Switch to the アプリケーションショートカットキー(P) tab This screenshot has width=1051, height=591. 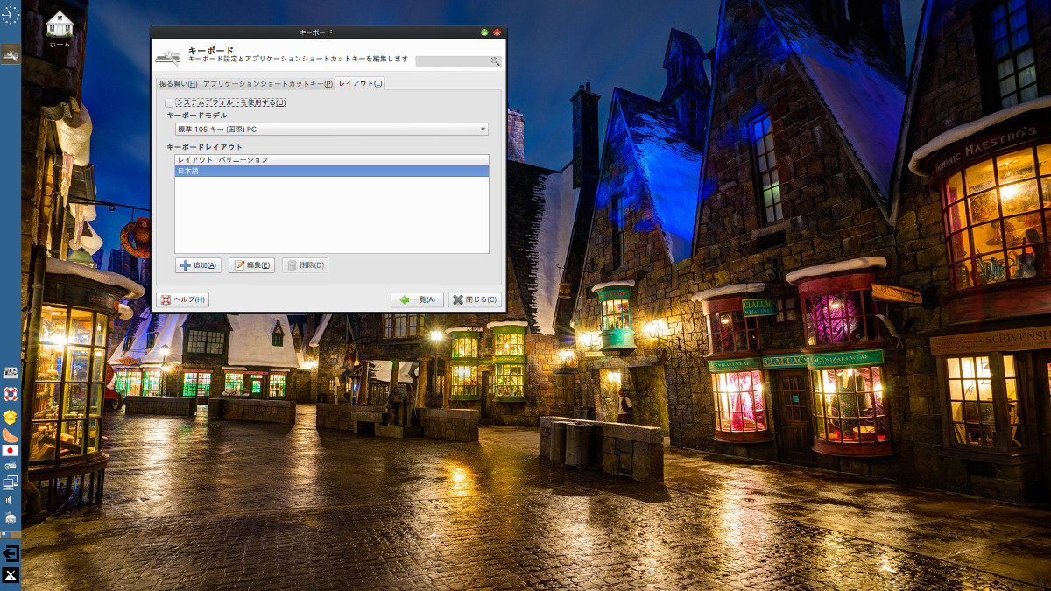(x=267, y=83)
